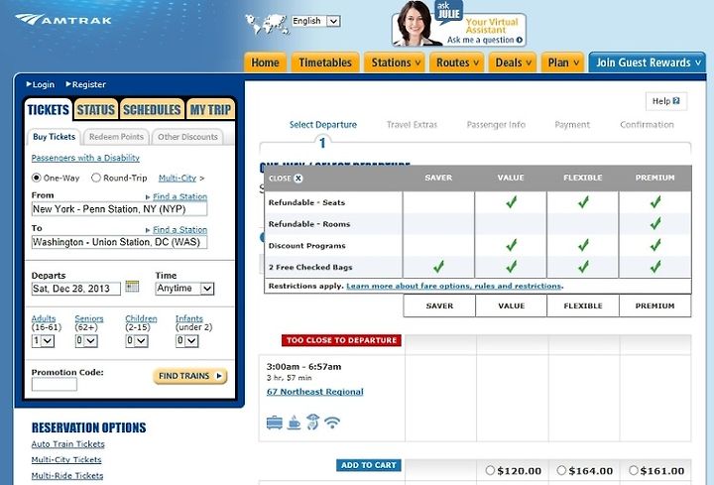Click Find a Station for To
Image resolution: width=714 pixels, height=485 pixels.
[179, 230]
